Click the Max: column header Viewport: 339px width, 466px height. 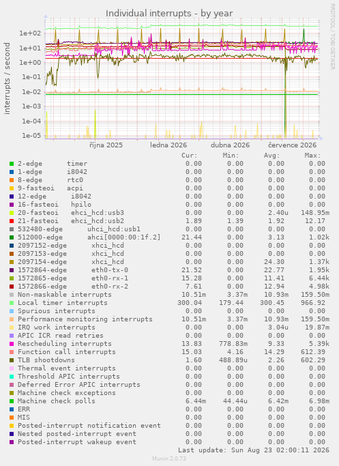(x=312, y=156)
